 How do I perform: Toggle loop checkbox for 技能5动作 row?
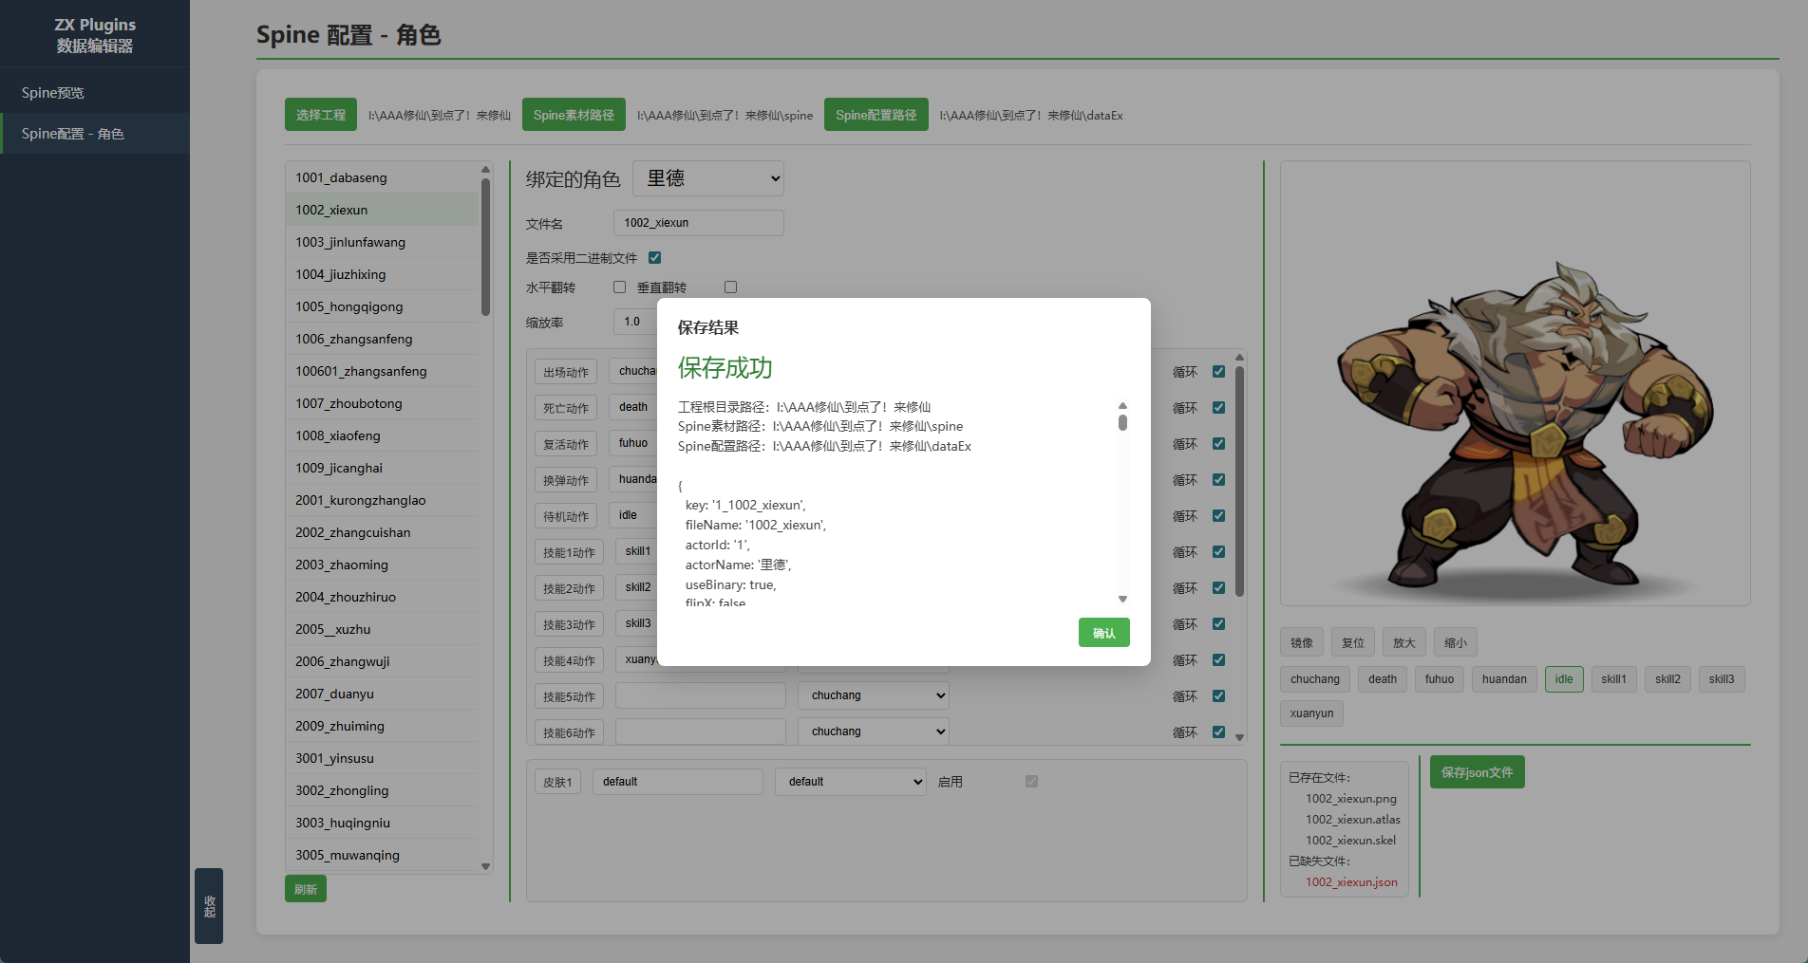point(1218,696)
